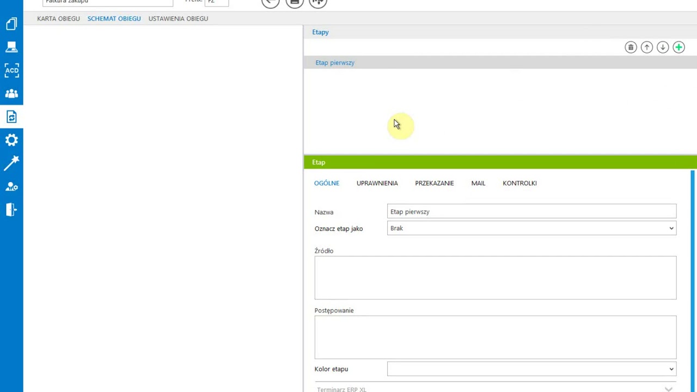Switch to the SCHEMAT OBIEGU tab

tap(114, 19)
